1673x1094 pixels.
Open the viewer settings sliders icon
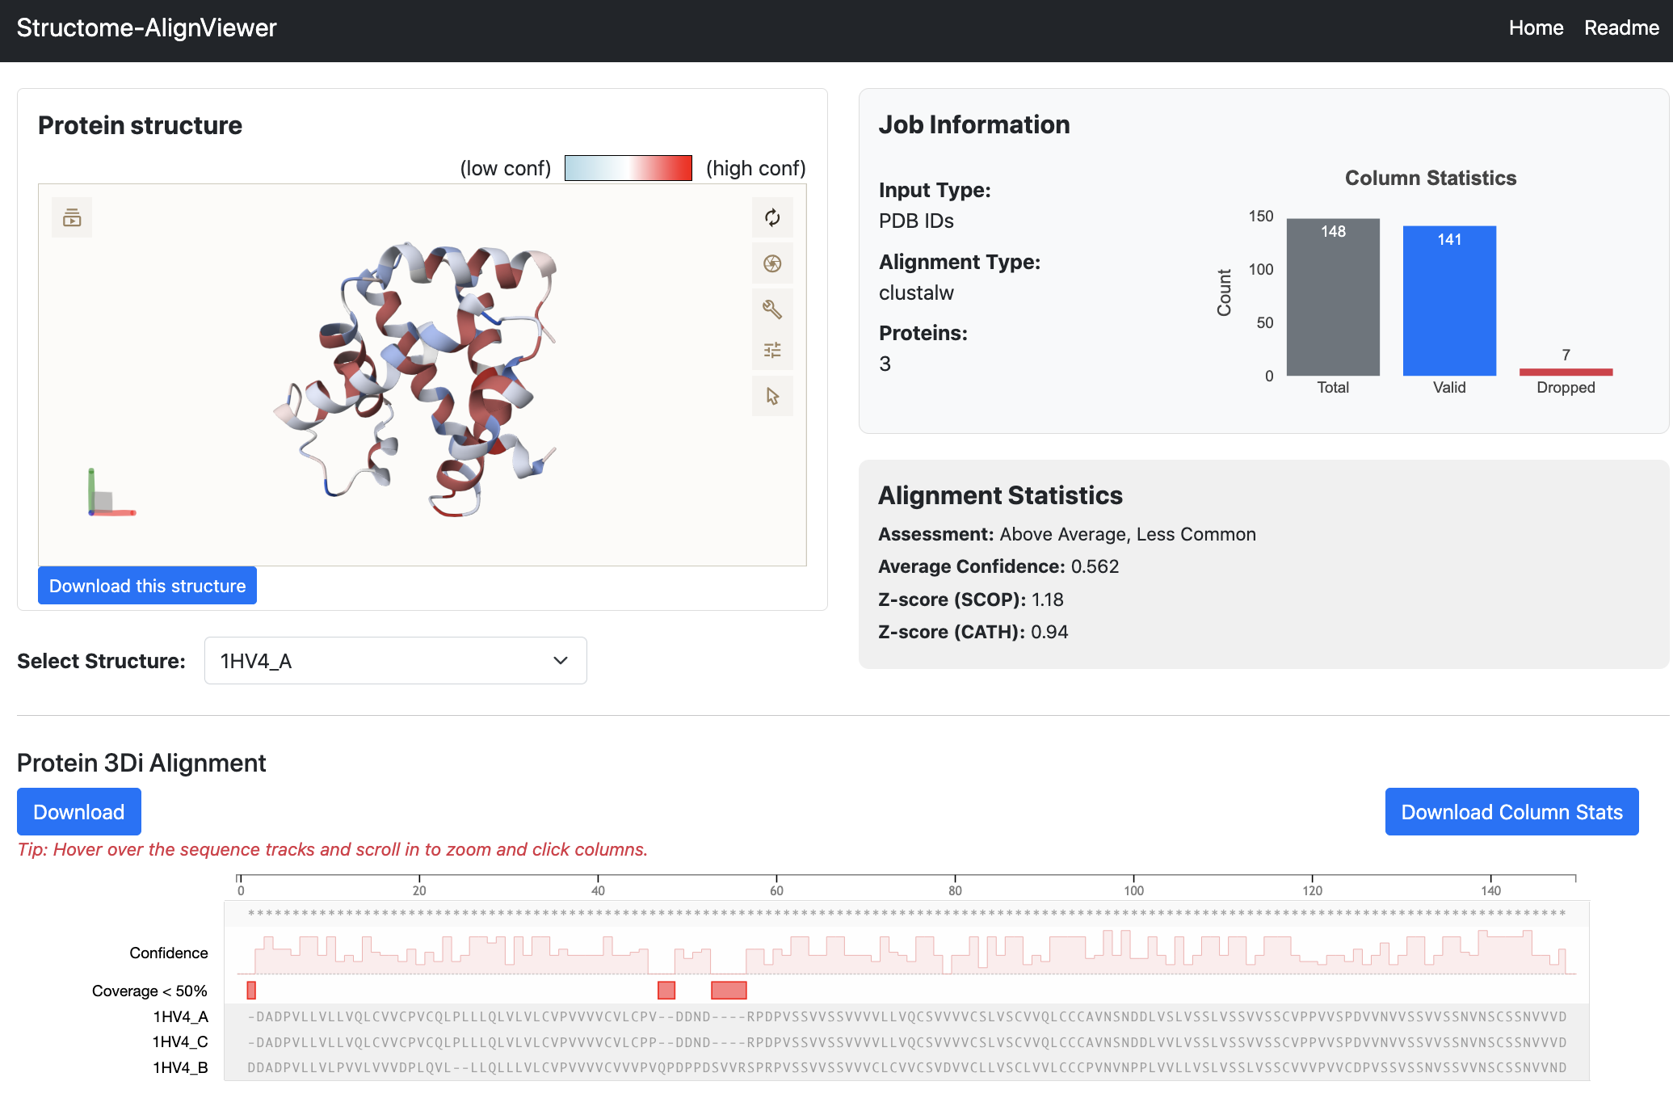(x=772, y=350)
